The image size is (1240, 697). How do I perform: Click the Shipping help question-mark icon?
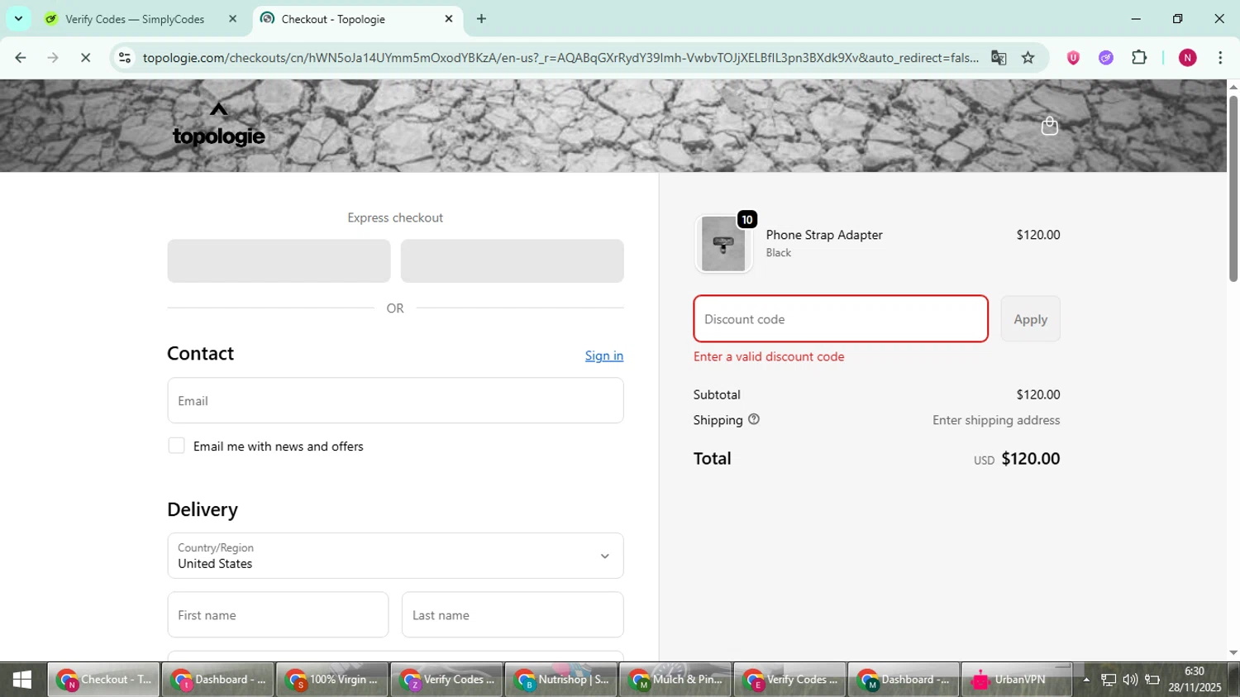753,419
